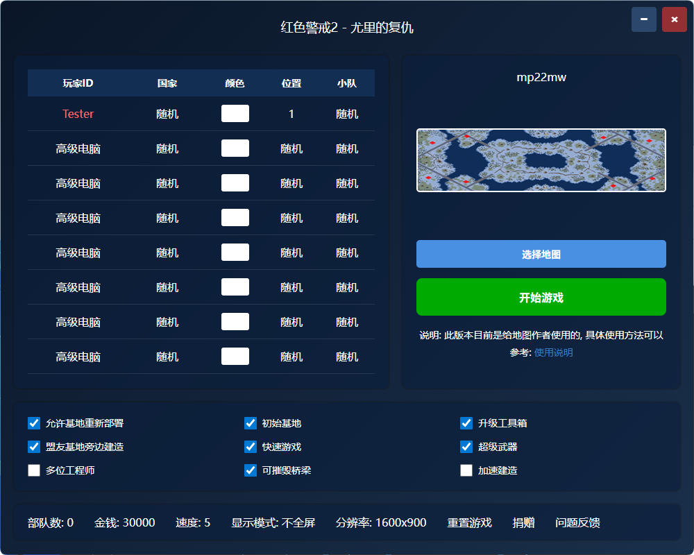Click the 国家 column header
The image size is (694, 555).
click(x=167, y=83)
